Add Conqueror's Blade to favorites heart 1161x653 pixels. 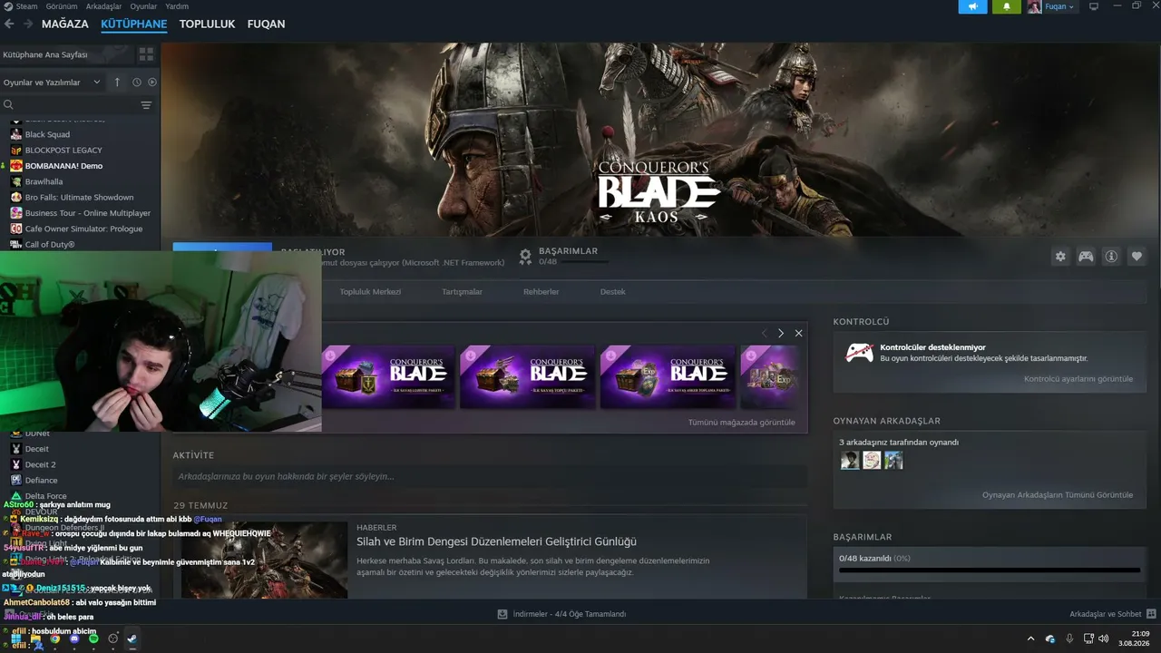click(x=1137, y=257)
